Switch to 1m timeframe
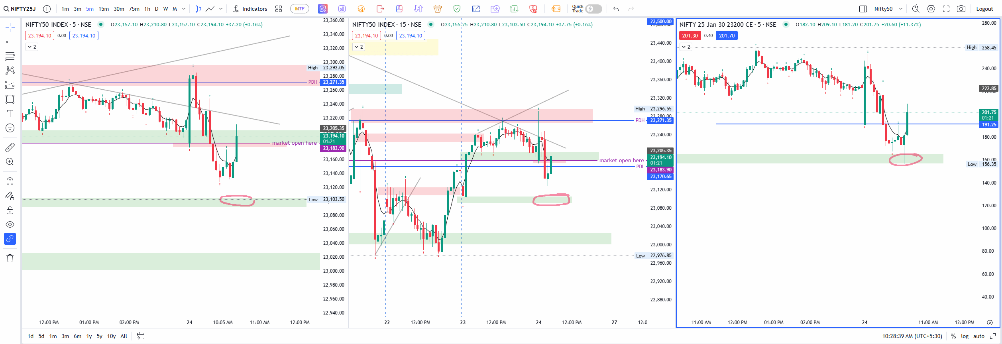This screenshot has height=344, width=1002. coord(65,9)
